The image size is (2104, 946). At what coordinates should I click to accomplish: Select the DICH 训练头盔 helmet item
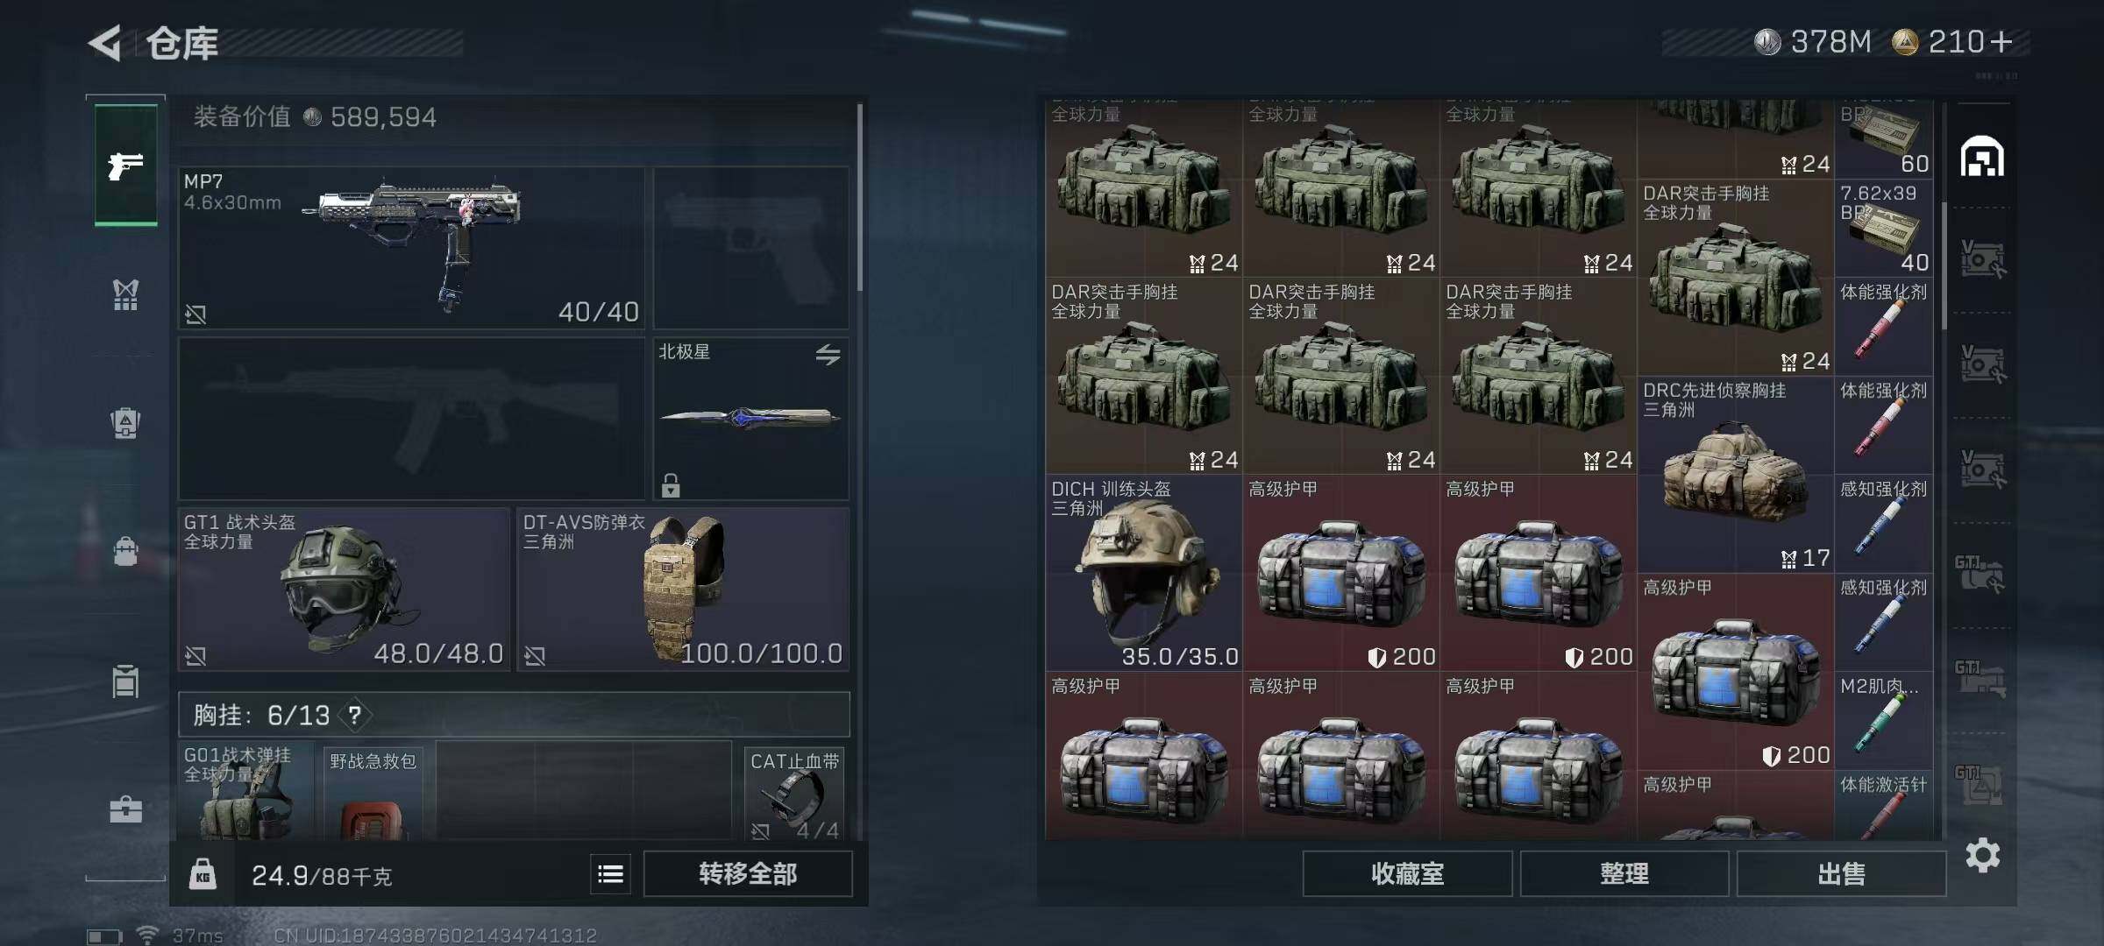point(1143,573)
